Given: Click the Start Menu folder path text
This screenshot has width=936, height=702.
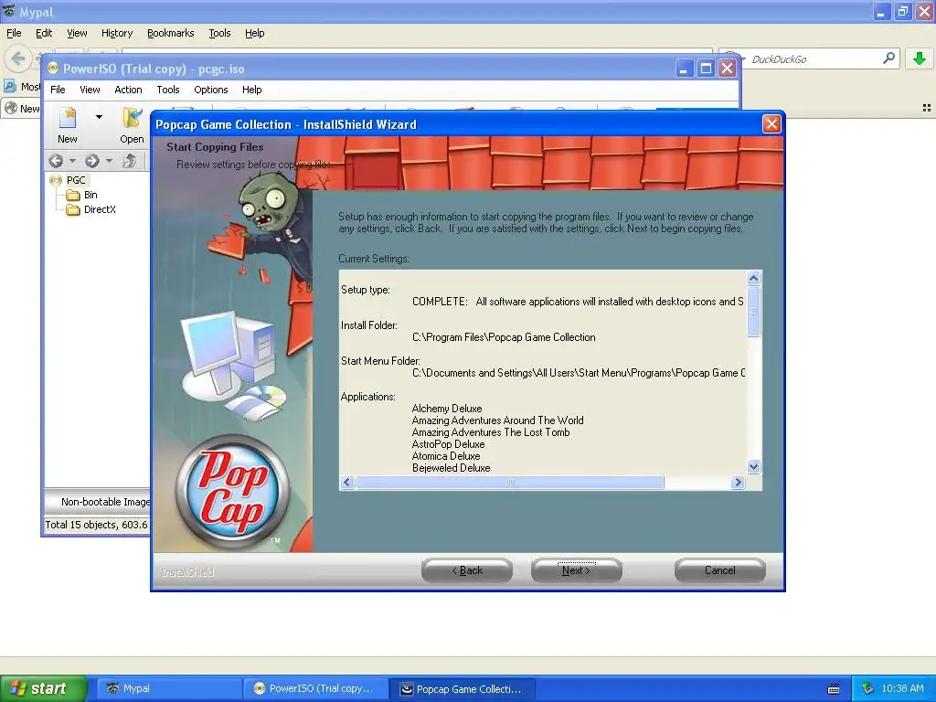Looking at the screenshot, I should 579,373.
